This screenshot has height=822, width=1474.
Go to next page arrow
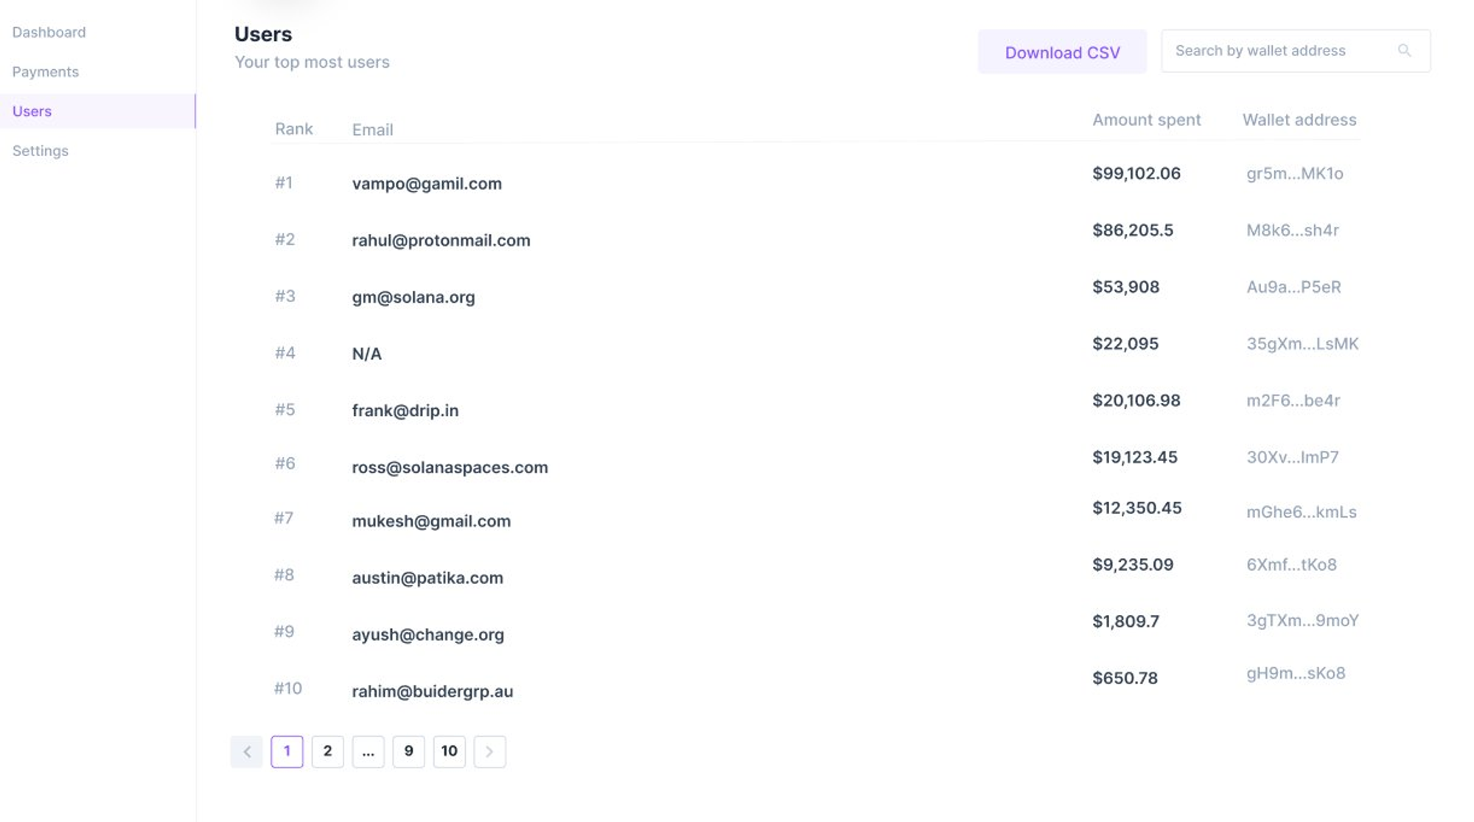click(x=489, y=751)
